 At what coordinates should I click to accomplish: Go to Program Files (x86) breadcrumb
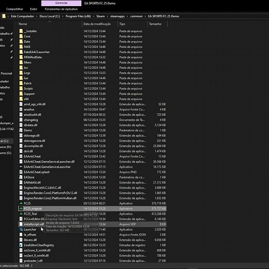click(x=78, y=16)
